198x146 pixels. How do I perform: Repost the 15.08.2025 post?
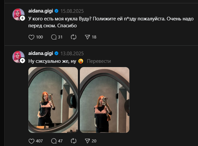coord(74,37)
